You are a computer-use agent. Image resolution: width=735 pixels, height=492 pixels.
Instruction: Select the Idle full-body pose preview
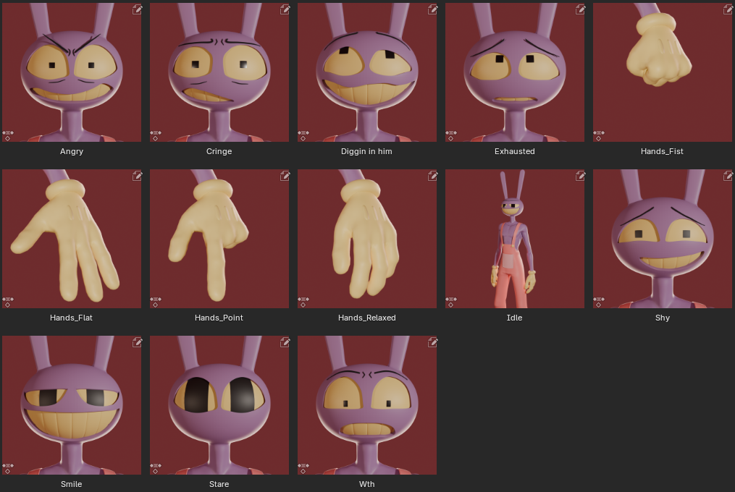pos(515,239)
